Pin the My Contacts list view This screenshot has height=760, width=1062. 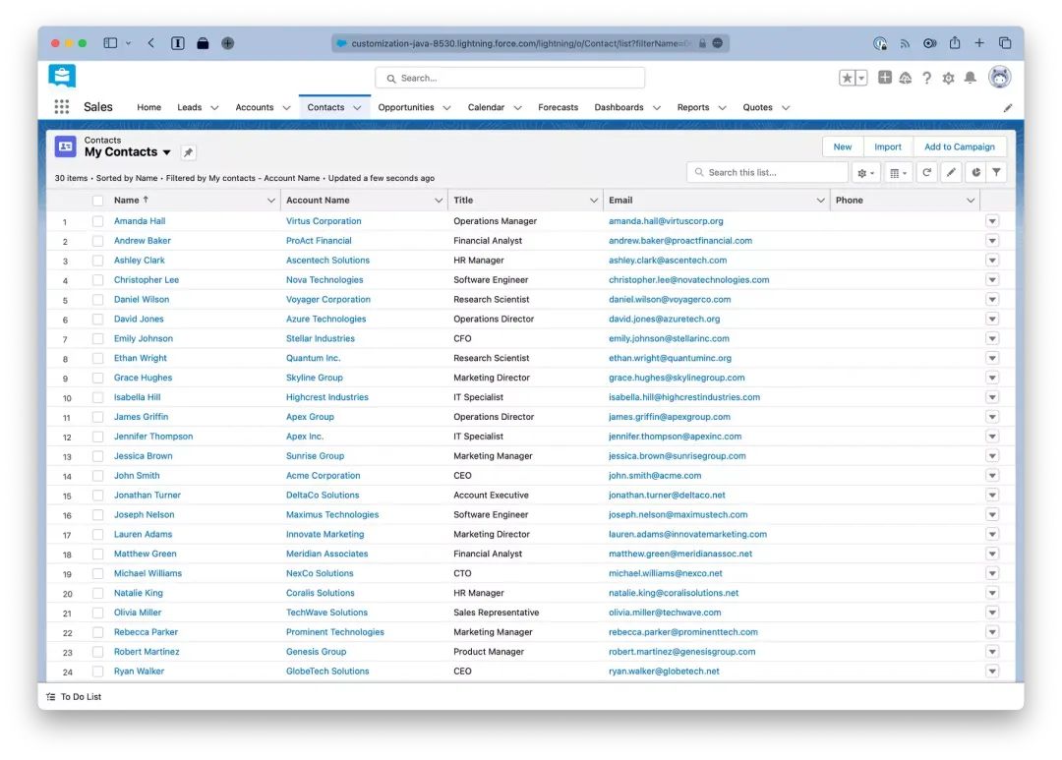tap(188, 152)
